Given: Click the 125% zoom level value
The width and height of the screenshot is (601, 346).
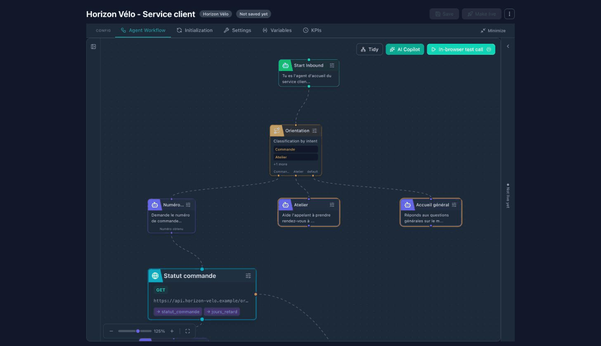Looking at the screenshot, I should pyautogui.click(x=159, y=331).
